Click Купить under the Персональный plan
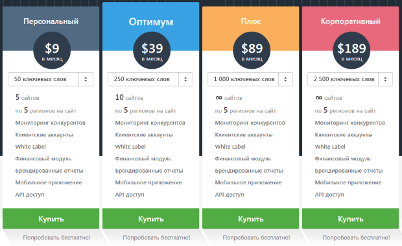402x246 pixels. 51,219
